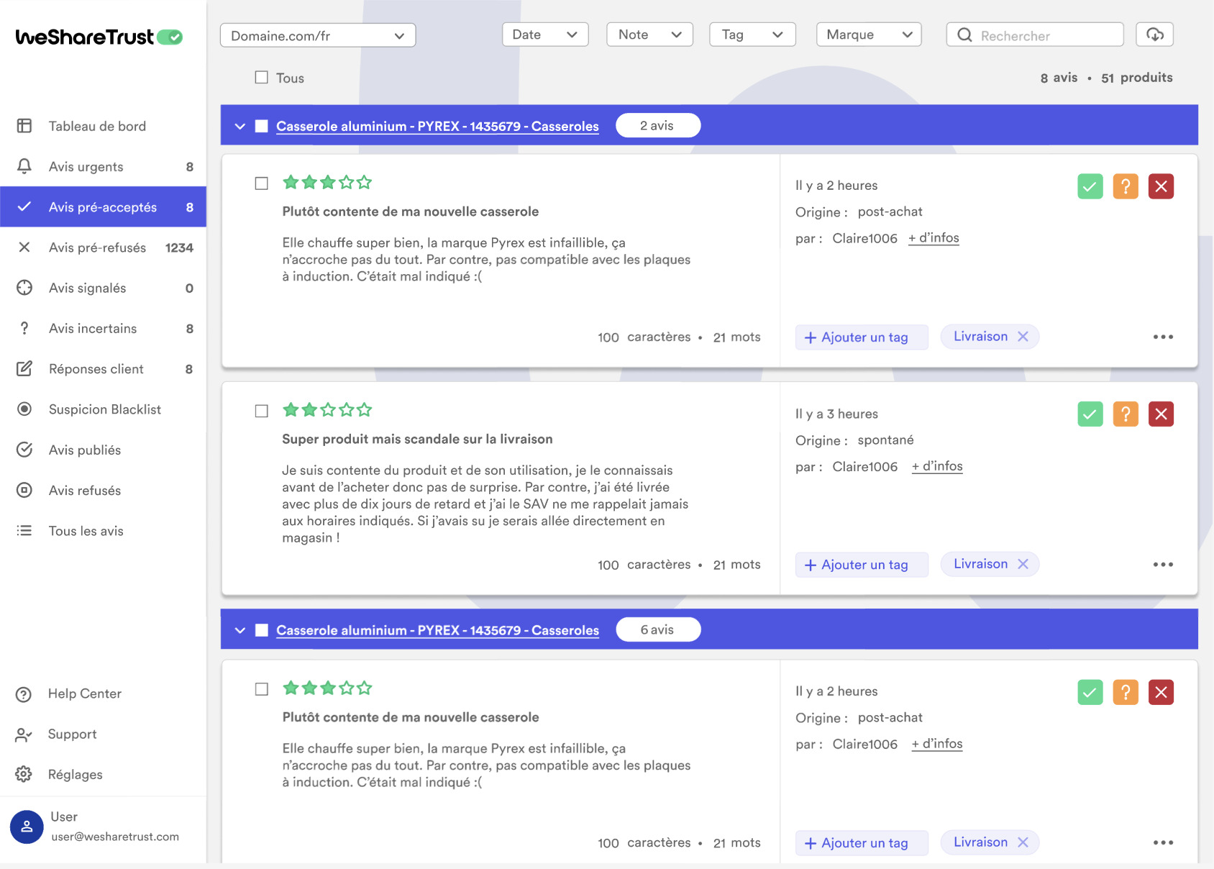Open the user profile avatar
Viewport: 1214px width, 869px height.
coord(27,827)
